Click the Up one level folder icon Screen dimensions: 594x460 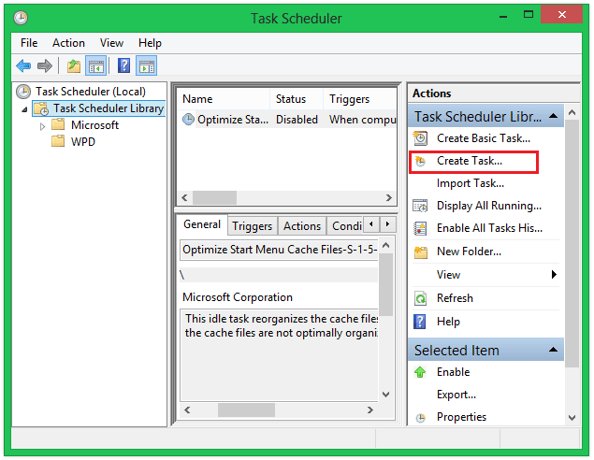[x=74, y=66]
